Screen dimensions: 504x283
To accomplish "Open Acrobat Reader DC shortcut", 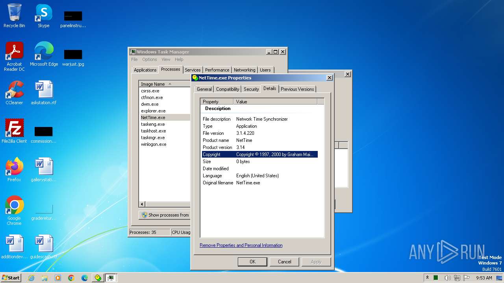I will tap(14, 57).
